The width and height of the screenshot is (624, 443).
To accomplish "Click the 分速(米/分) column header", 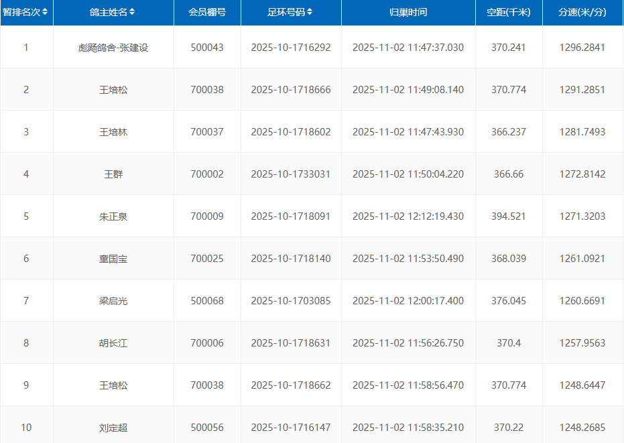I will pos(582,12).
